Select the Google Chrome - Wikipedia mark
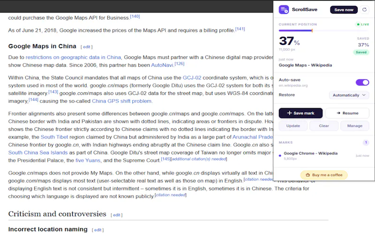Viewport: 375px width, 234px height. pyautogui.click(x=324, y=155)
